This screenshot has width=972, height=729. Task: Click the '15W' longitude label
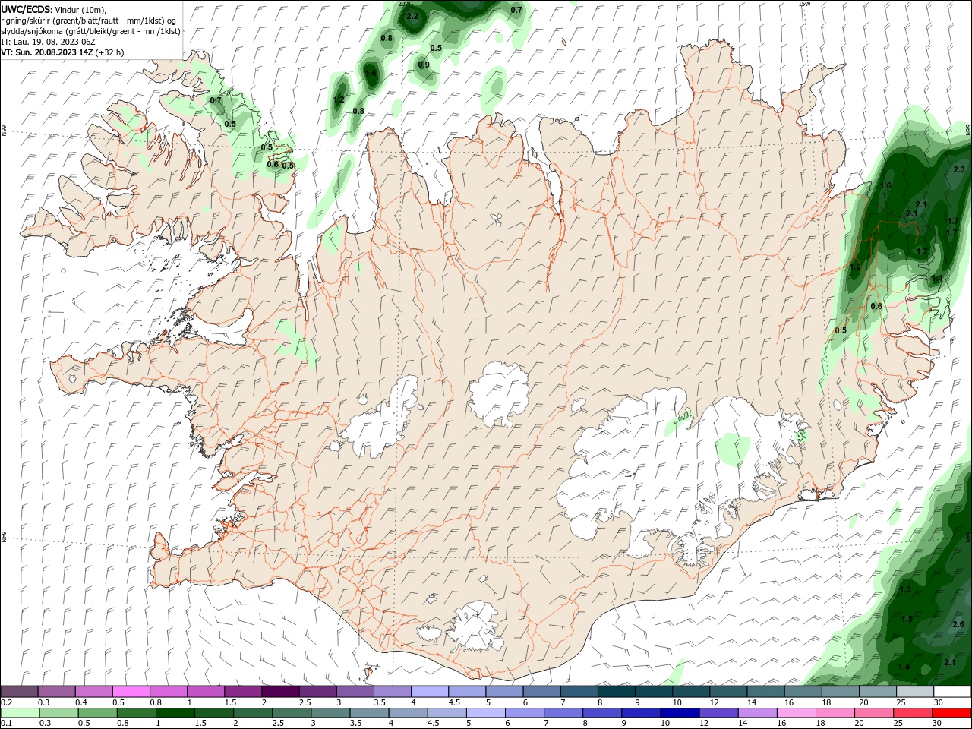pyautogui.click(x=804, y=4)
